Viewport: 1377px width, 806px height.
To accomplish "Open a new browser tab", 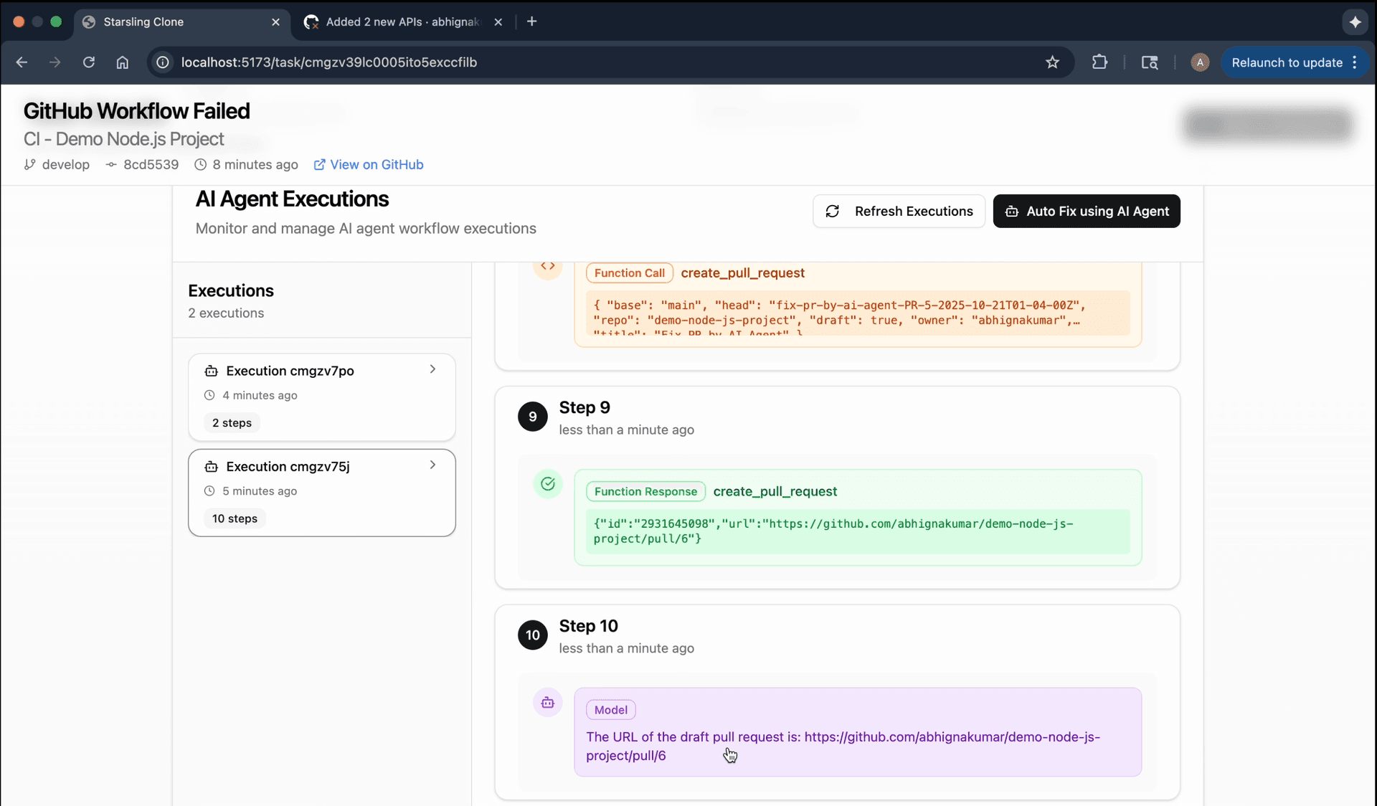I will click(x=531, y=22).
